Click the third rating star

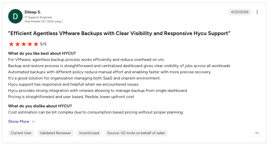click(24, 44)
